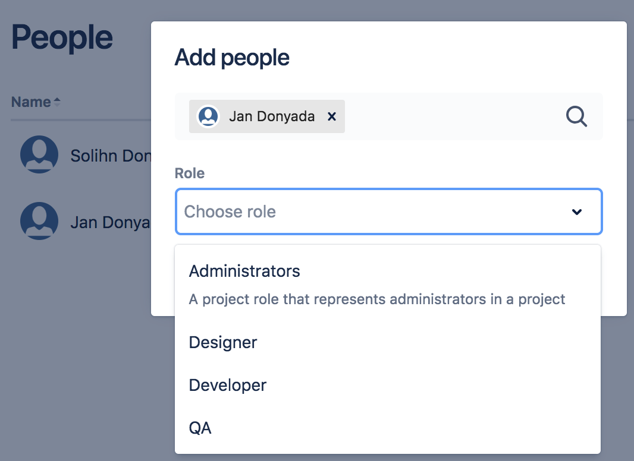Select the Administrators role option
The height and width of the screenshot is (461, 634).
pyautogui.click(x=244, y=271)
